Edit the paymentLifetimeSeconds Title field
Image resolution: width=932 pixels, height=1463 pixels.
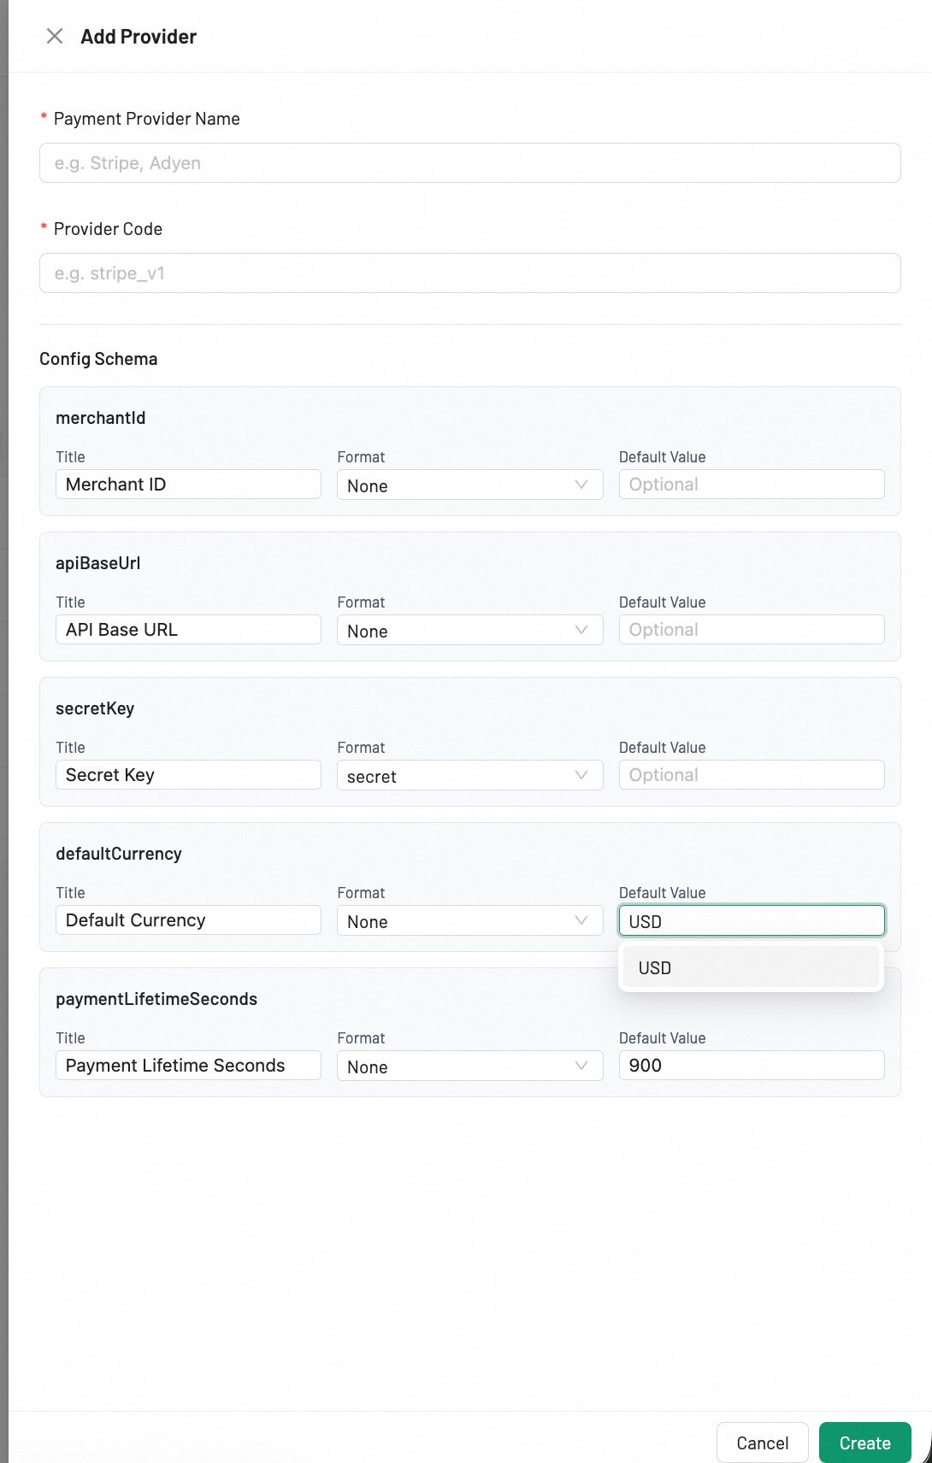pyautogui.click(x=188, y=1066)
